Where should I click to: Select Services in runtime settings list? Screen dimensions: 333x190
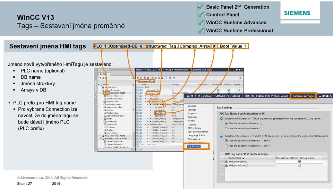coord(192,110)
